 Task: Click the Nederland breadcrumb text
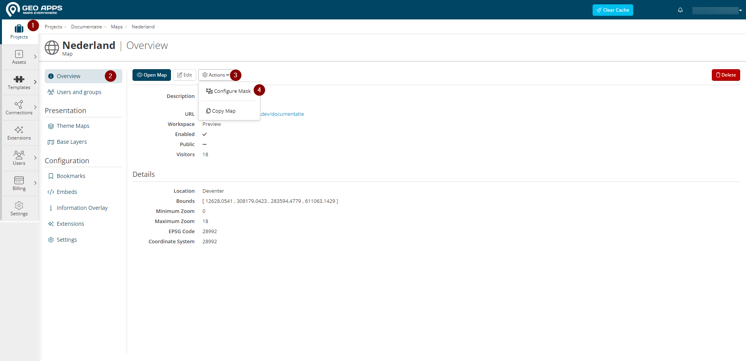pyautogui.click(x=143, y=27)
